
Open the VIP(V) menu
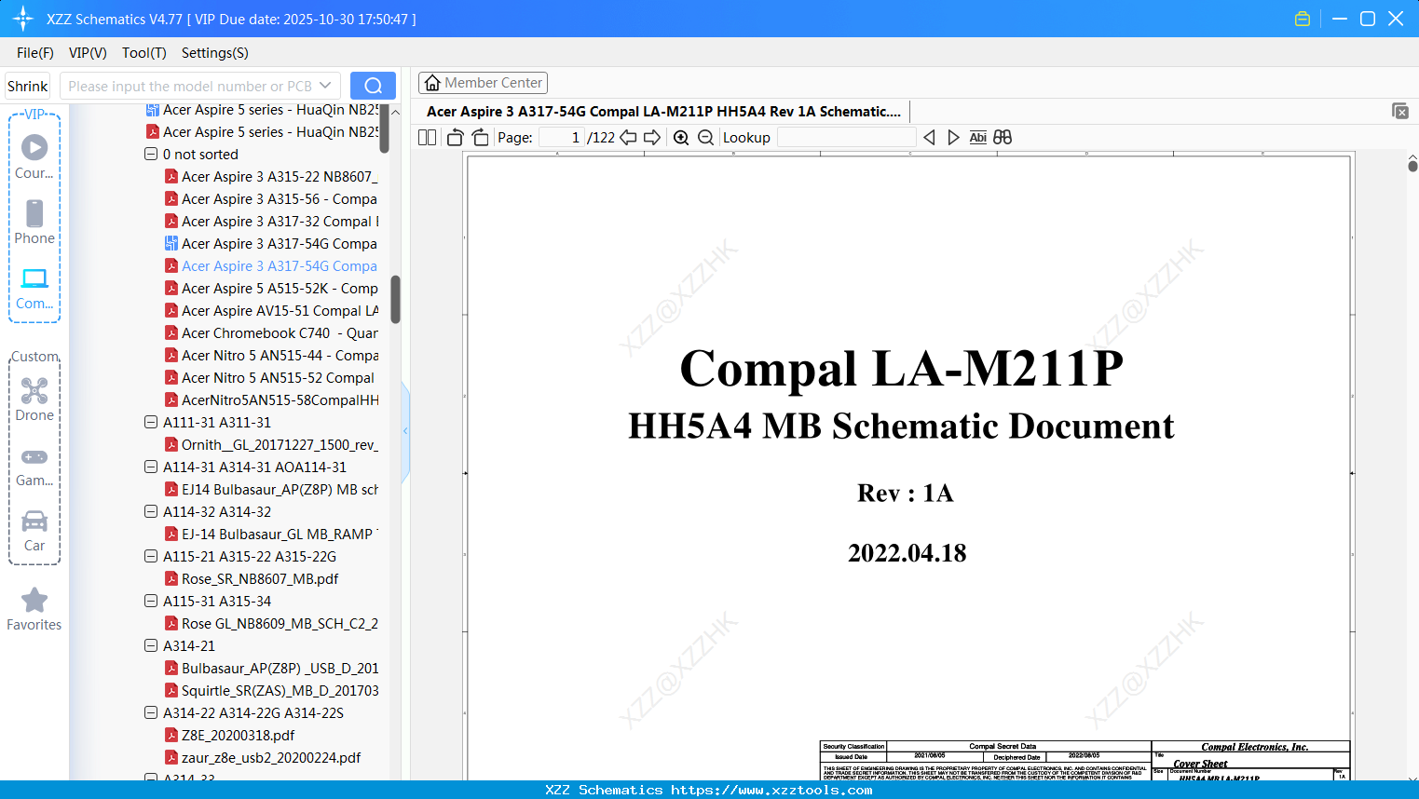tap(88, 53)
